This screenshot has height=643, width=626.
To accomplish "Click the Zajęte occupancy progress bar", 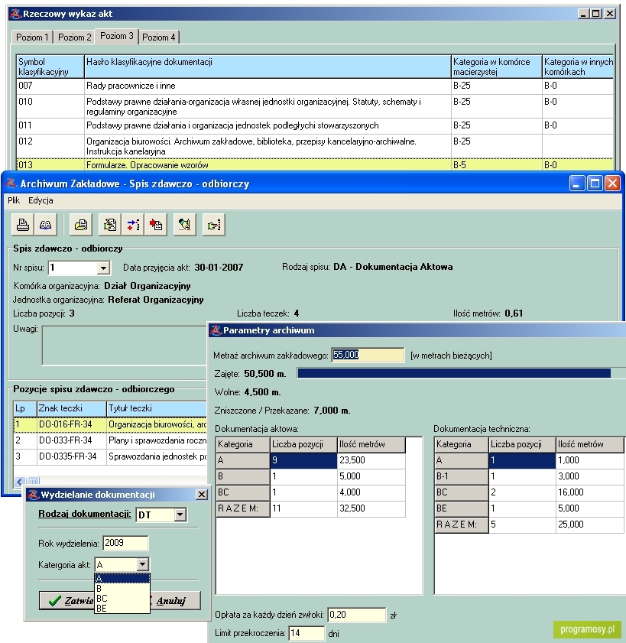I will (x=460, y=373).
